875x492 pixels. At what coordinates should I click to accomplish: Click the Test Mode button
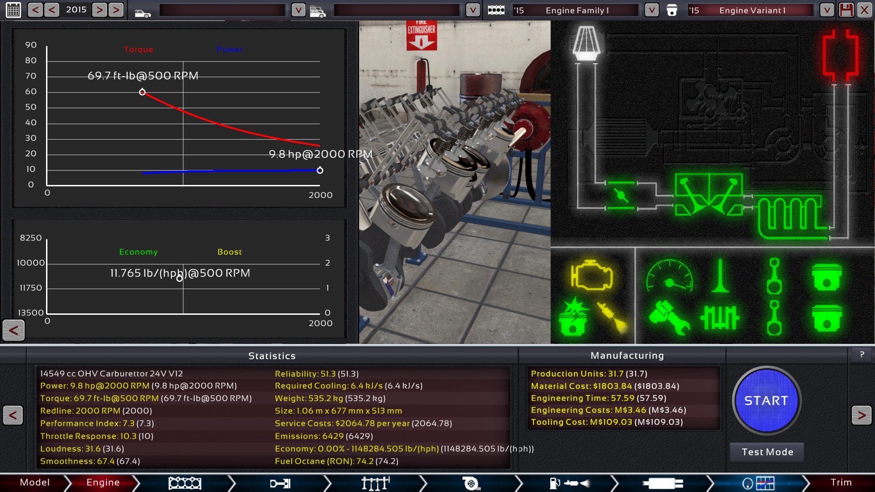coord(767,451)
